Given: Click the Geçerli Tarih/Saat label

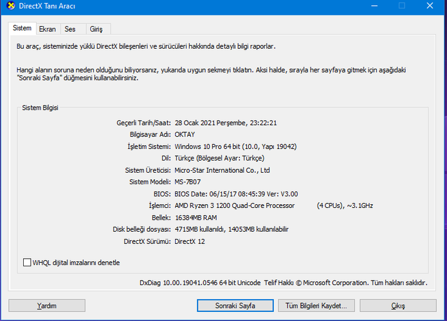Looking at the screenshot, I should [x=143, y=123].
